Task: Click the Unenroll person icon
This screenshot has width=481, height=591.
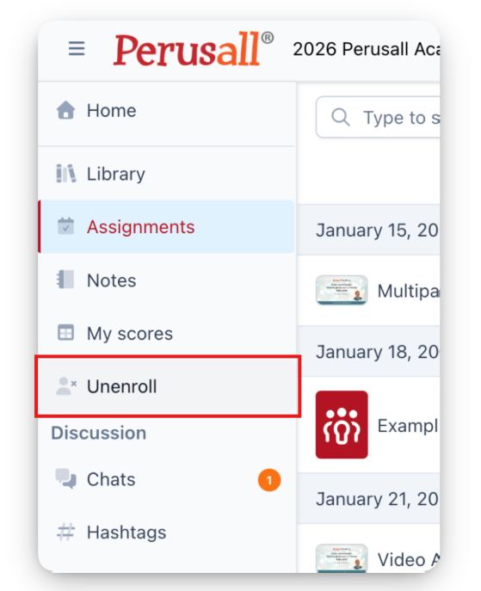Action: (66, 386)
